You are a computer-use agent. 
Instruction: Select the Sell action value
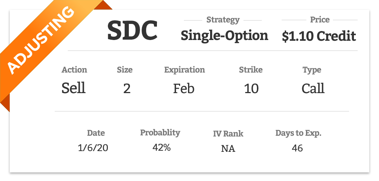[x=73, y=88]
